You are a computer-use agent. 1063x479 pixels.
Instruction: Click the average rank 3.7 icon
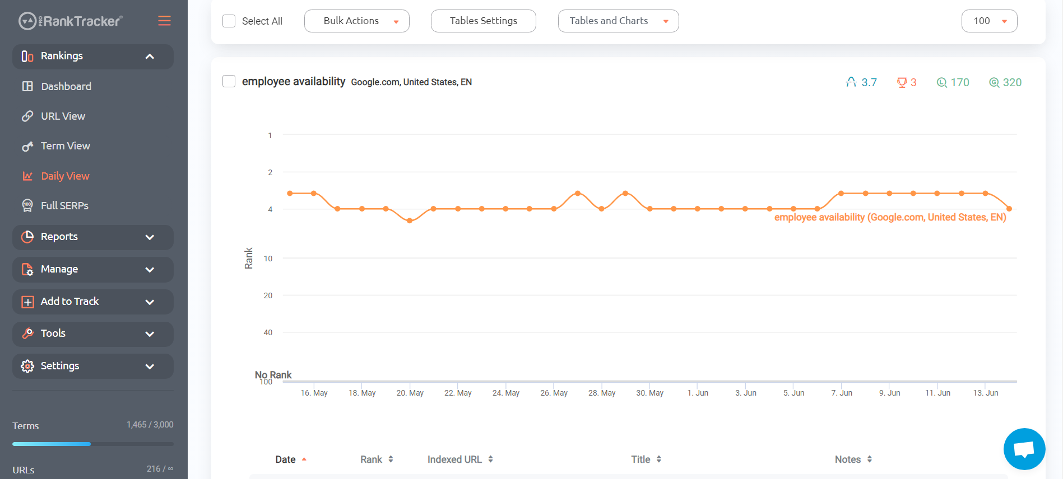[x=851, y=82]
